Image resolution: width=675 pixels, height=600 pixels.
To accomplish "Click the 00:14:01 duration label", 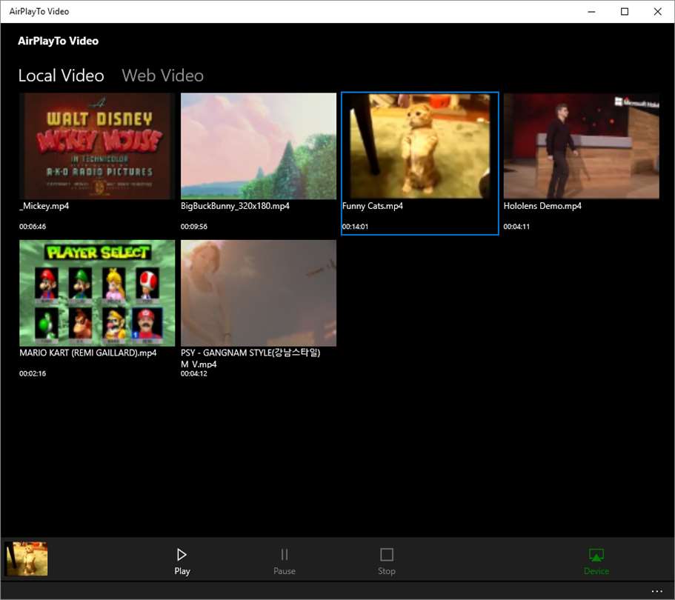I will 355,227.
